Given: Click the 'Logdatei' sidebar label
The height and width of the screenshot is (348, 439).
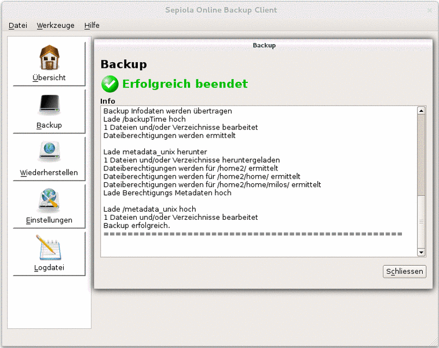Looking at the screenshot, I should click(49, 267).
